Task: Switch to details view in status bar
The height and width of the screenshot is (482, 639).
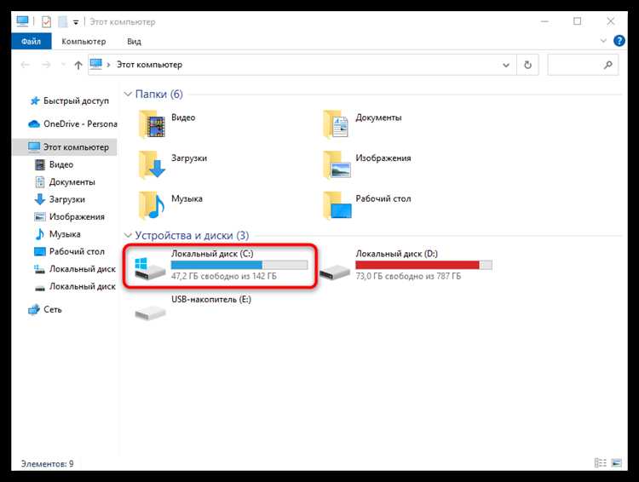Action: coord(601,463)
